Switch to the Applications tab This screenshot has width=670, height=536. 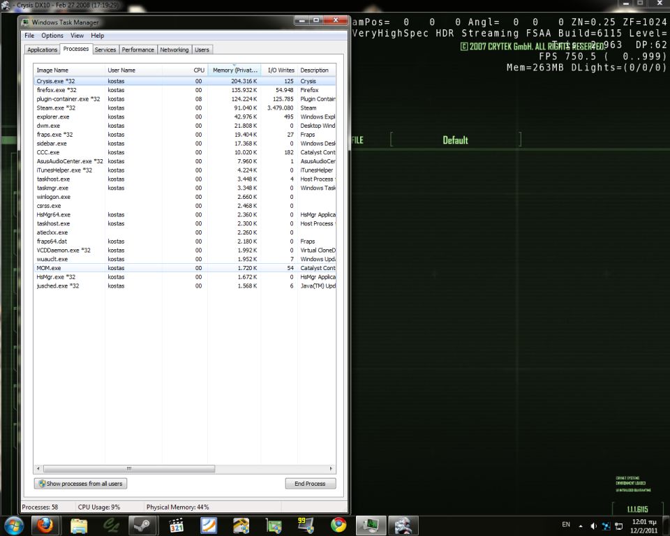point(43,50)
